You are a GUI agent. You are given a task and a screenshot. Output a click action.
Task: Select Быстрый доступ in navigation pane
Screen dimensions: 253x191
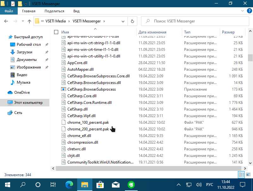point(28,37)
